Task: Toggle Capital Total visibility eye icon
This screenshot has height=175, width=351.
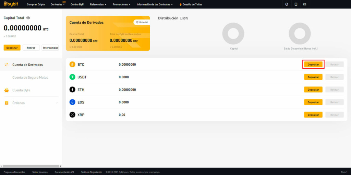Action: [28, 18]
